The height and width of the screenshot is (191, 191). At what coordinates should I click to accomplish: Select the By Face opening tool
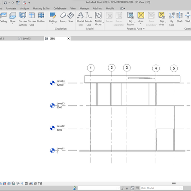pyautogui.click(x=172, y=19)
